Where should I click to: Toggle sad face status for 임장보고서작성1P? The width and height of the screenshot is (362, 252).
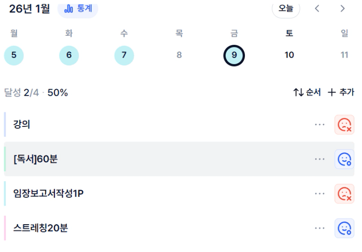(x=344, y=193)
